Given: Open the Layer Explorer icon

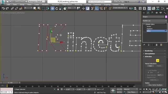Looking at the screenshot, I should (144, 8).
